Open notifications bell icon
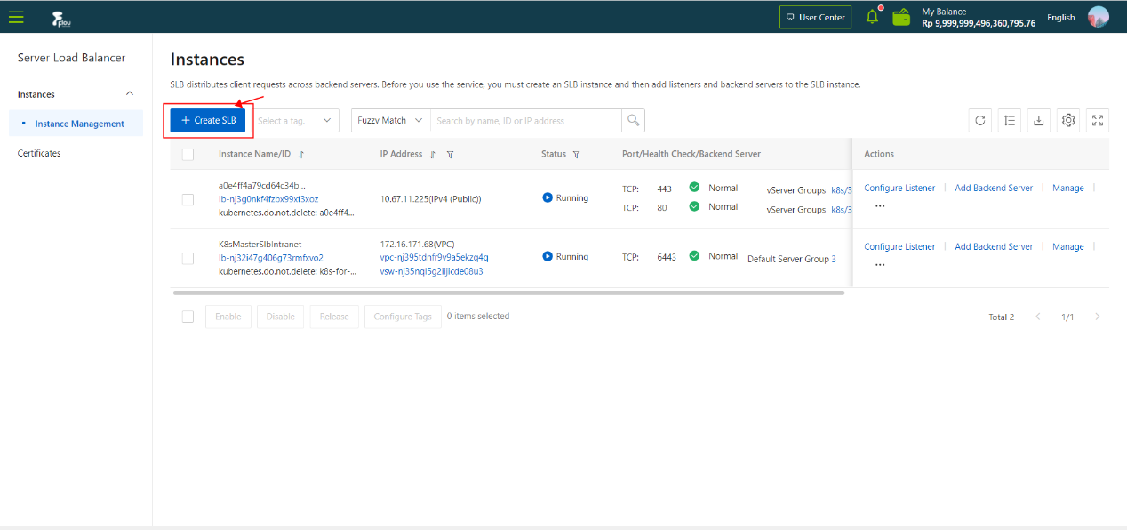 pos(873,17)
